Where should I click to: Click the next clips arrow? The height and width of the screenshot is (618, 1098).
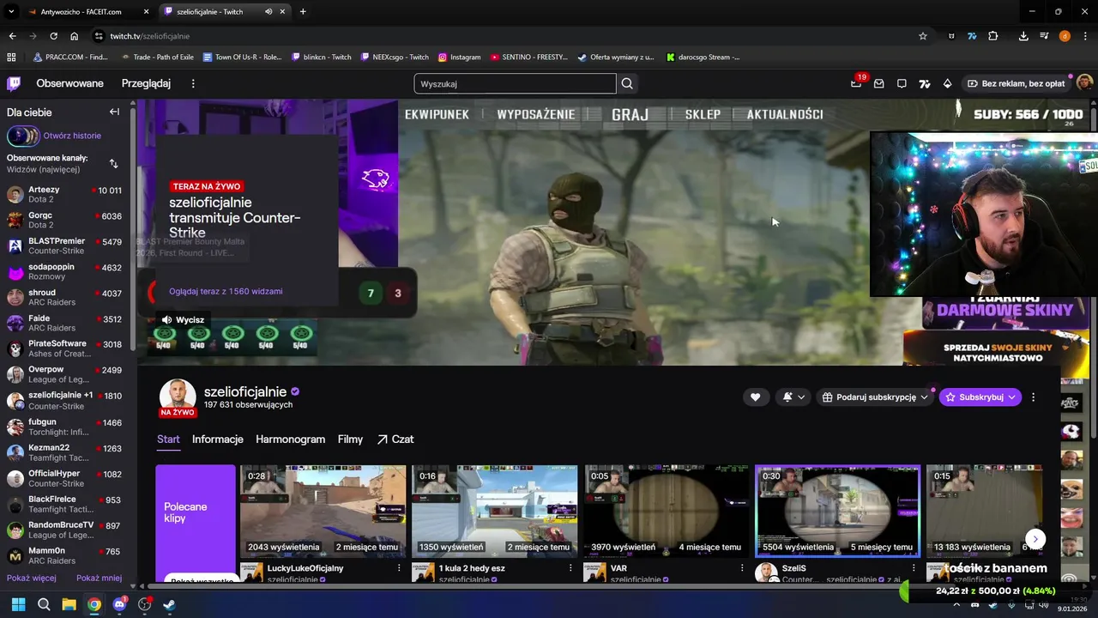(x=1035, y=539)
